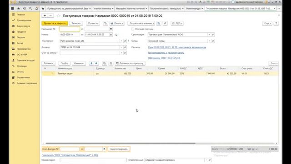The image size is (291, 164).
Task: Click the Комментарий input field
Action: [x=93, y=160]
